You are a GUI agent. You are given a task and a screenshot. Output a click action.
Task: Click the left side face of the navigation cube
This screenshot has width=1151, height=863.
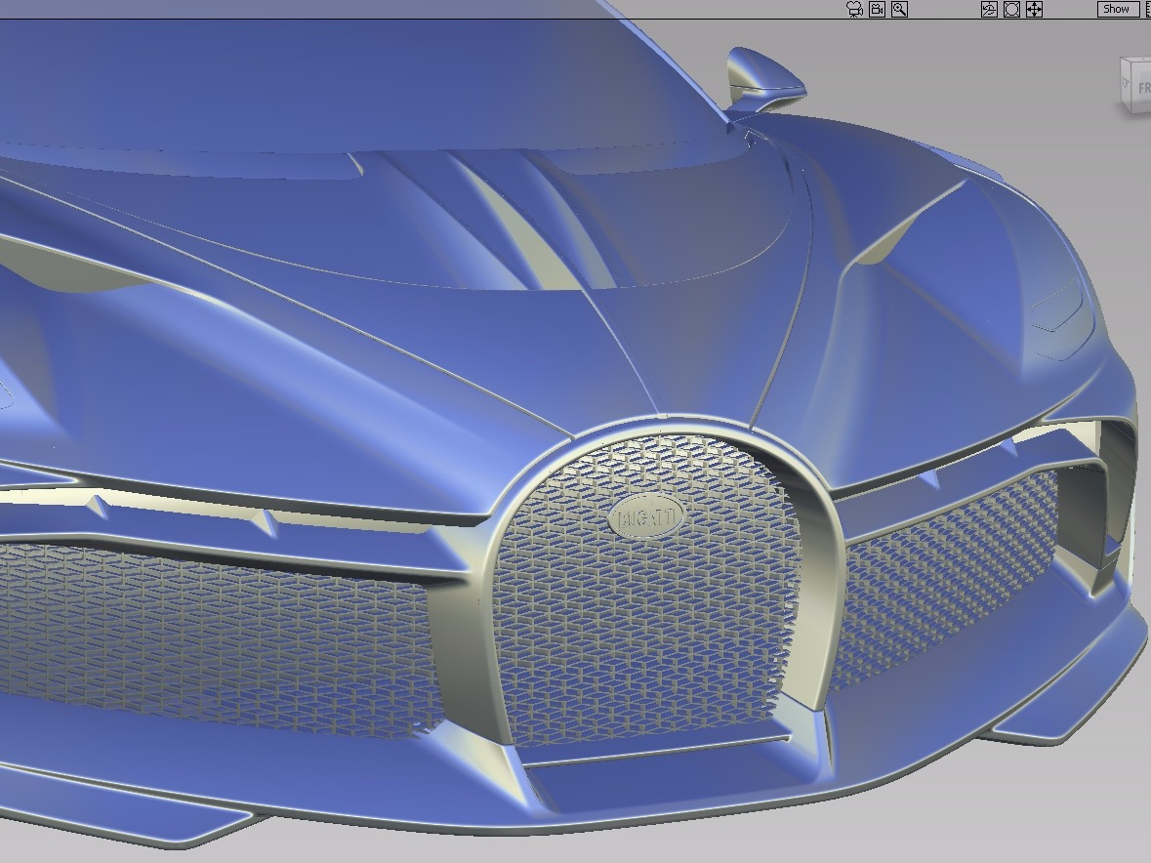[x=1126, y=83]
